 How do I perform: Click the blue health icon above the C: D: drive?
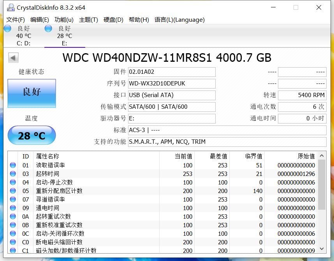(x=7, y=28)
